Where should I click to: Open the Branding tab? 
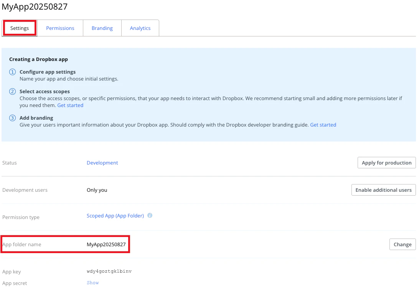(102, 28)
